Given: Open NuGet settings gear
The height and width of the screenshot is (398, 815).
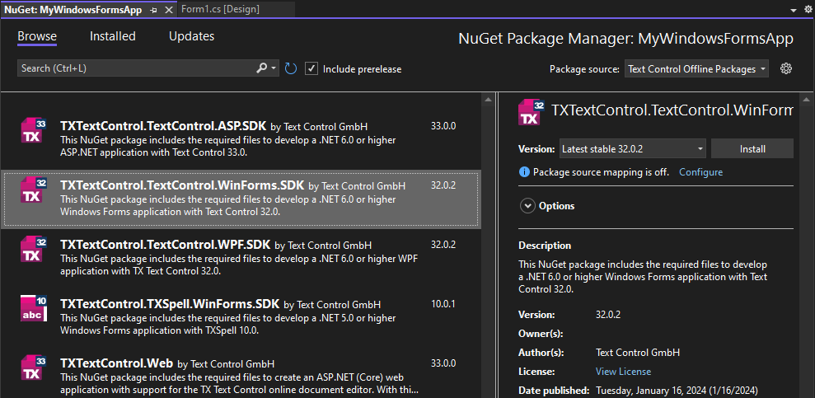Looking at the screenshot, I should point(786,68).
